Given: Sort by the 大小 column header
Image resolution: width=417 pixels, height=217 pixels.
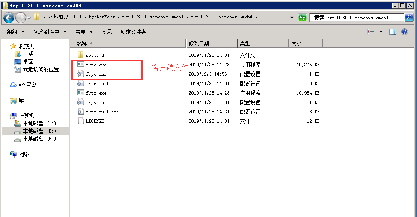Looking at the screenshot, I should tap(306, 43).
